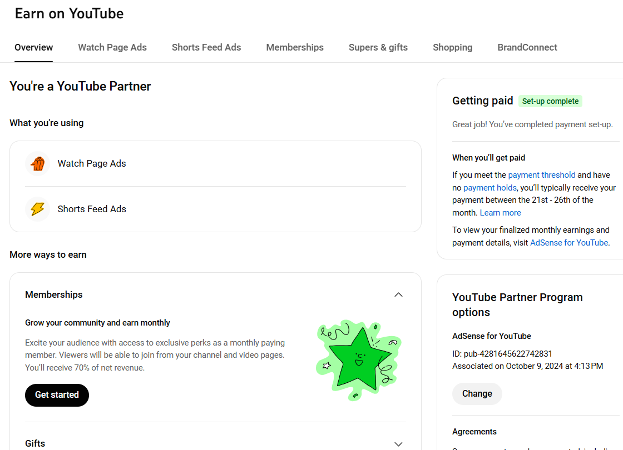623x450 pixels.
Task: Select the Supers & gifts tab
Action: point(378,47)
